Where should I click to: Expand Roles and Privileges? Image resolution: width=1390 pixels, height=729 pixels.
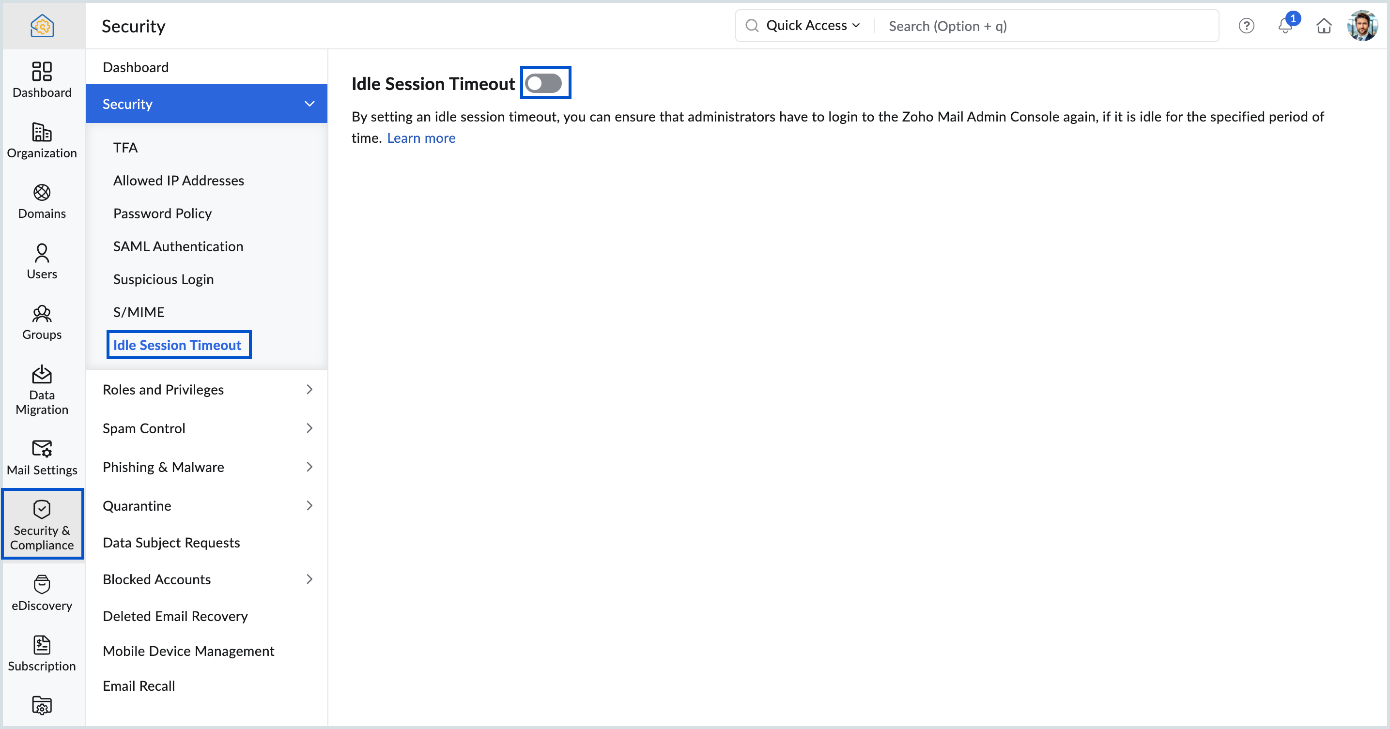(207, 389)
